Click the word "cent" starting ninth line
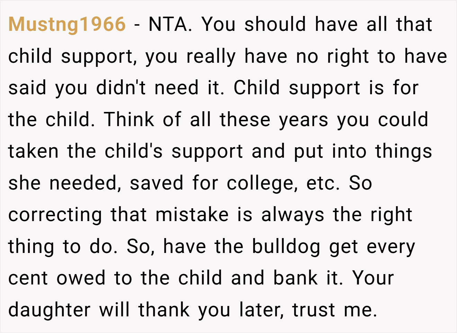457x333 pixels. click(28, 278)
